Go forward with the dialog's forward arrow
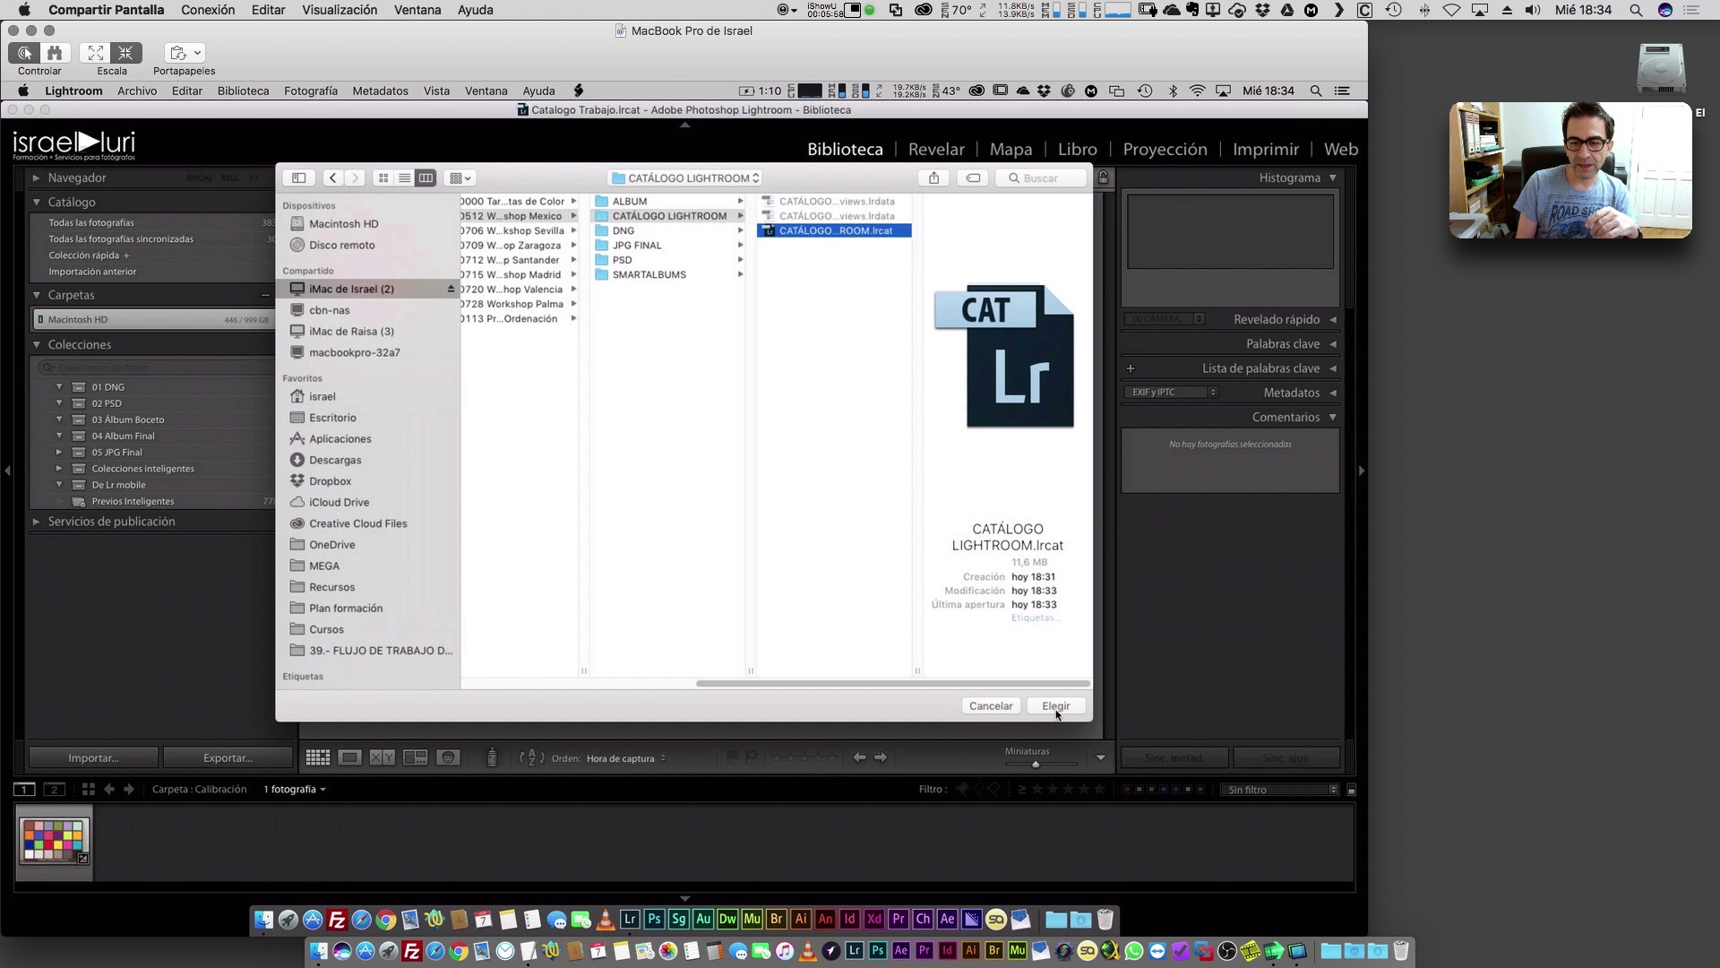The width and height of the screenshot is (1720, 968). 355,177
